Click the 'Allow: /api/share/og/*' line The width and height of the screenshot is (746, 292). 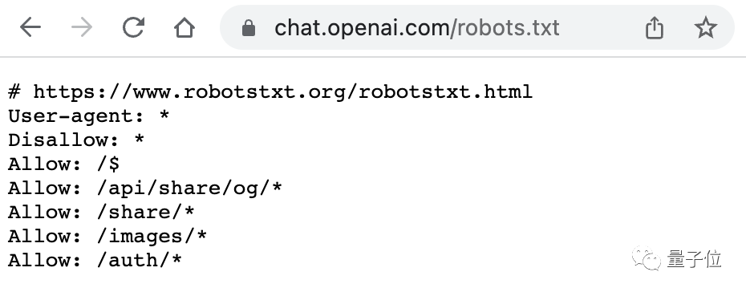coord(145,189)
